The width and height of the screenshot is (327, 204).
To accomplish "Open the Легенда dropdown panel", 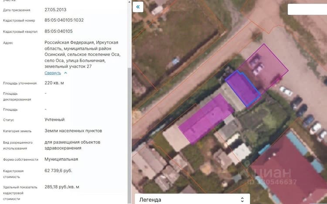I will 192,199.
